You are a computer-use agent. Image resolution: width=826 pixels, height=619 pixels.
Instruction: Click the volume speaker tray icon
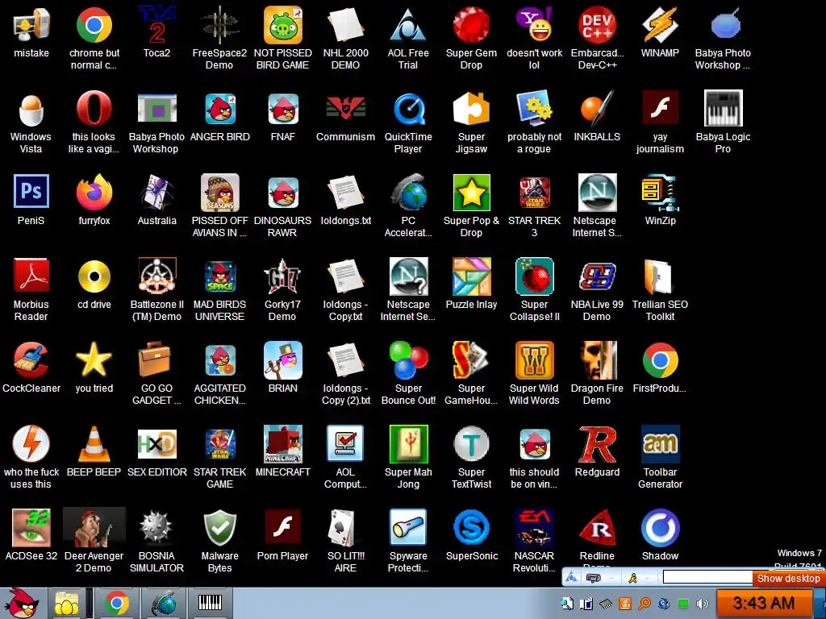coord(702,604)
